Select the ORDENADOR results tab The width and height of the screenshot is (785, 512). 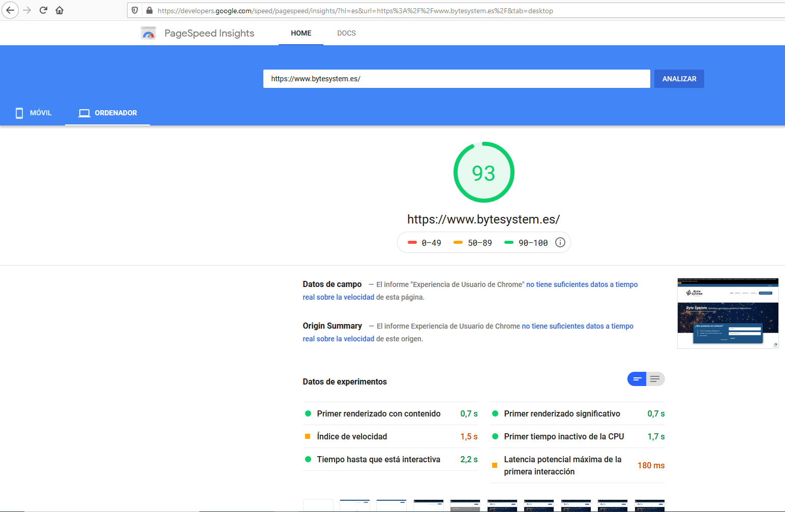coord(108,113)
